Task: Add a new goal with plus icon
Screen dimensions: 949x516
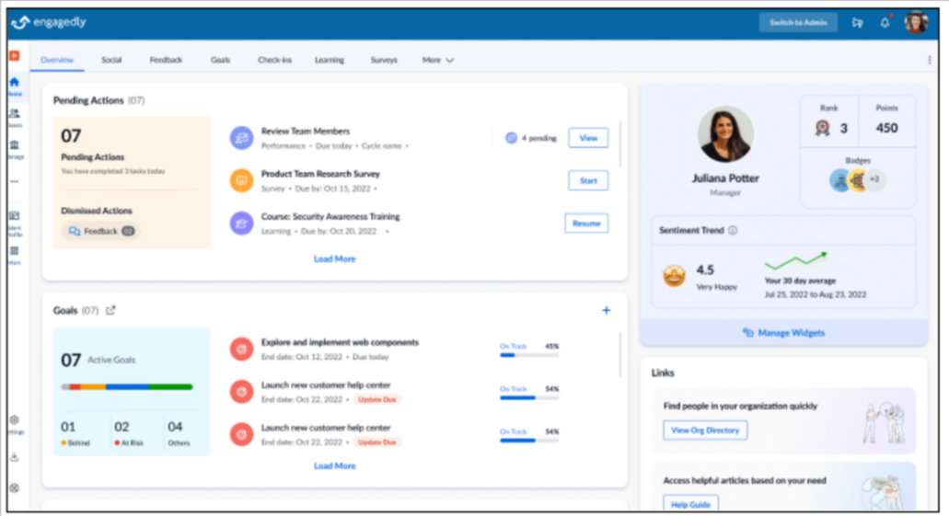Action: 606,311
